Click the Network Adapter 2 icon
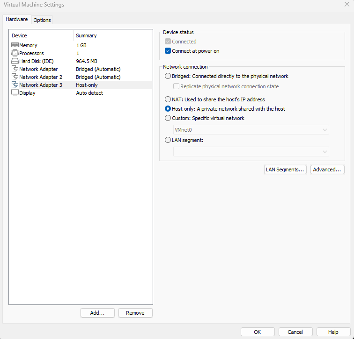The width and height of the screenshot is (354, 339). point(15,77)
